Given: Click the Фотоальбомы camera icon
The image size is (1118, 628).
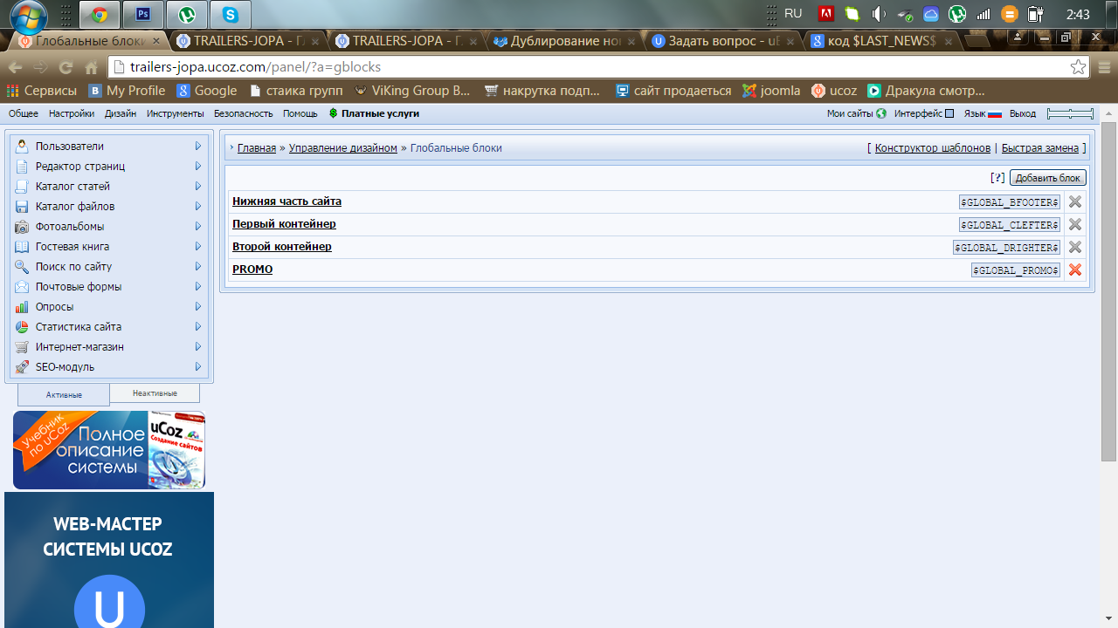Looking at the screenshot, I should 22,227.
